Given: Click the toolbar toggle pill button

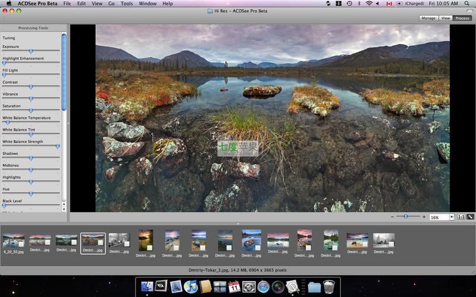Looking at the screenshot, I should click(470, 11).
